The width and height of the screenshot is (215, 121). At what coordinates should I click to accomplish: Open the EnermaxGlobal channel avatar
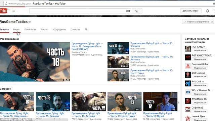(x=188, y=66)
